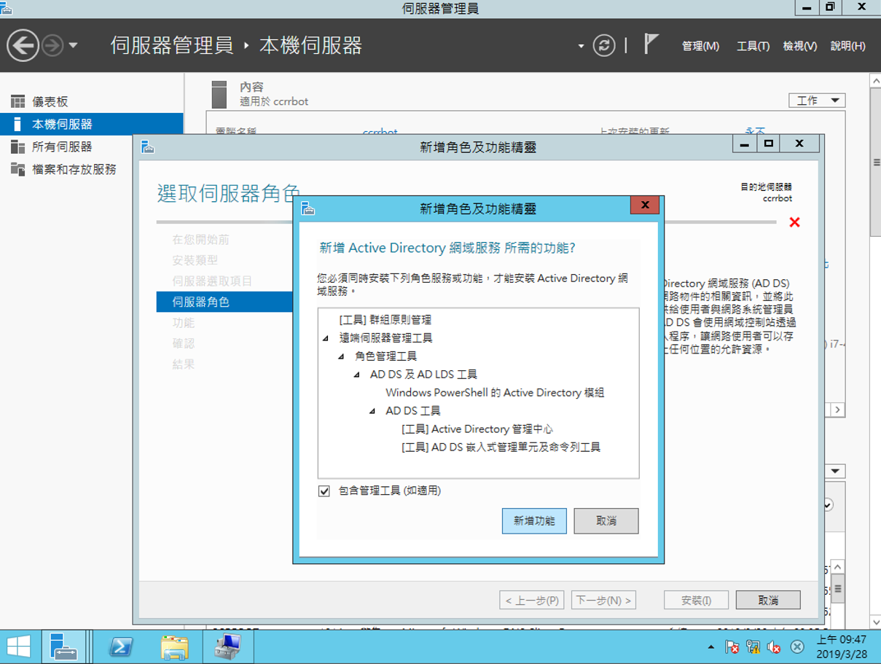Click the forward navigation arrow in Server Manager
This screenshot has height=664, width=881.
(52, 46)
